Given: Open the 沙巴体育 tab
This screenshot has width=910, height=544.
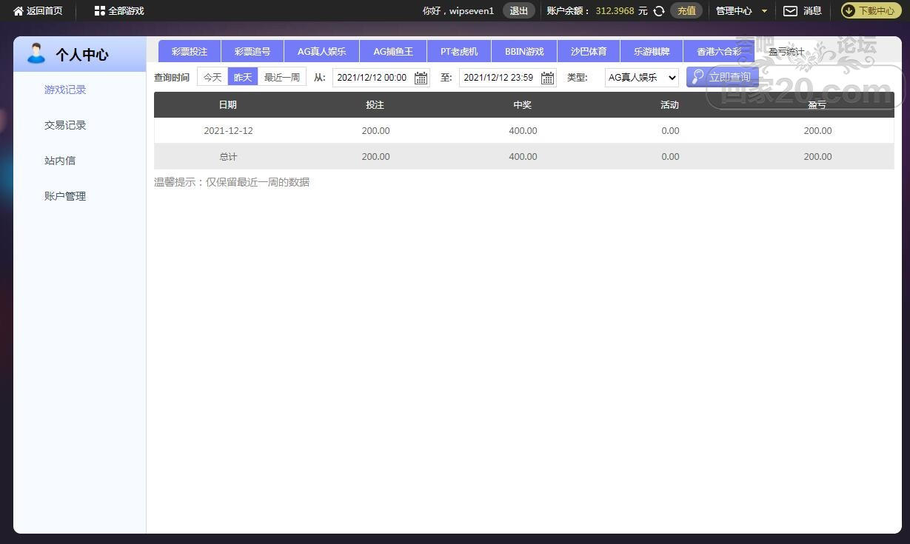Looking at the screenshot, I should click(x=589, y=51).
